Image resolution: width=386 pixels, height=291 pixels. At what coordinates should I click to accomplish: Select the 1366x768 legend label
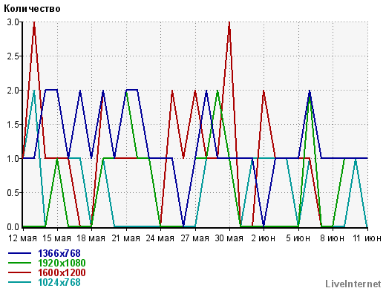coord(59,253)
